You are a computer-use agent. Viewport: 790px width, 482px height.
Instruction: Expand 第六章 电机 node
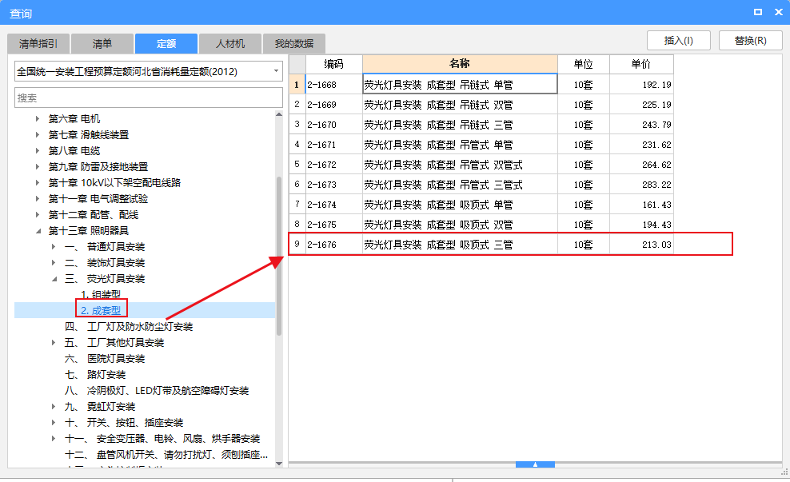(x=38, y=119)
